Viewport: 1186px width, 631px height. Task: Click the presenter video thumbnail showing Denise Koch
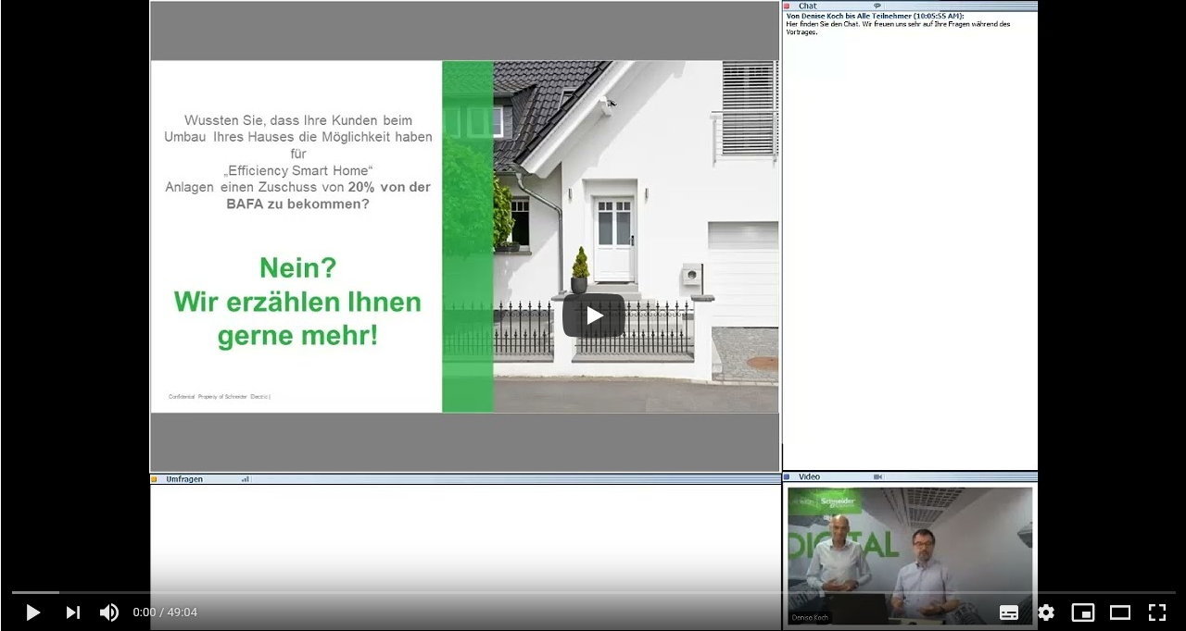[x=909, y=555]
